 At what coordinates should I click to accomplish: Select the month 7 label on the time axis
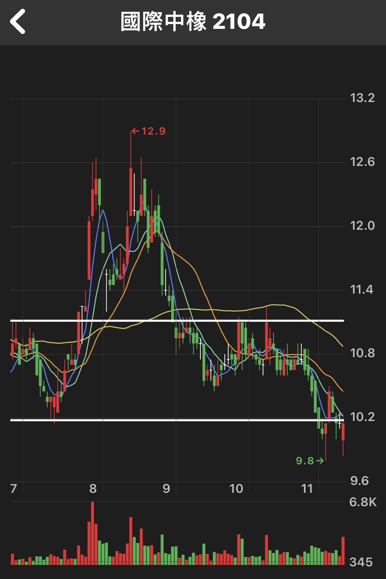pyautogui.click(x=14, y=488)
